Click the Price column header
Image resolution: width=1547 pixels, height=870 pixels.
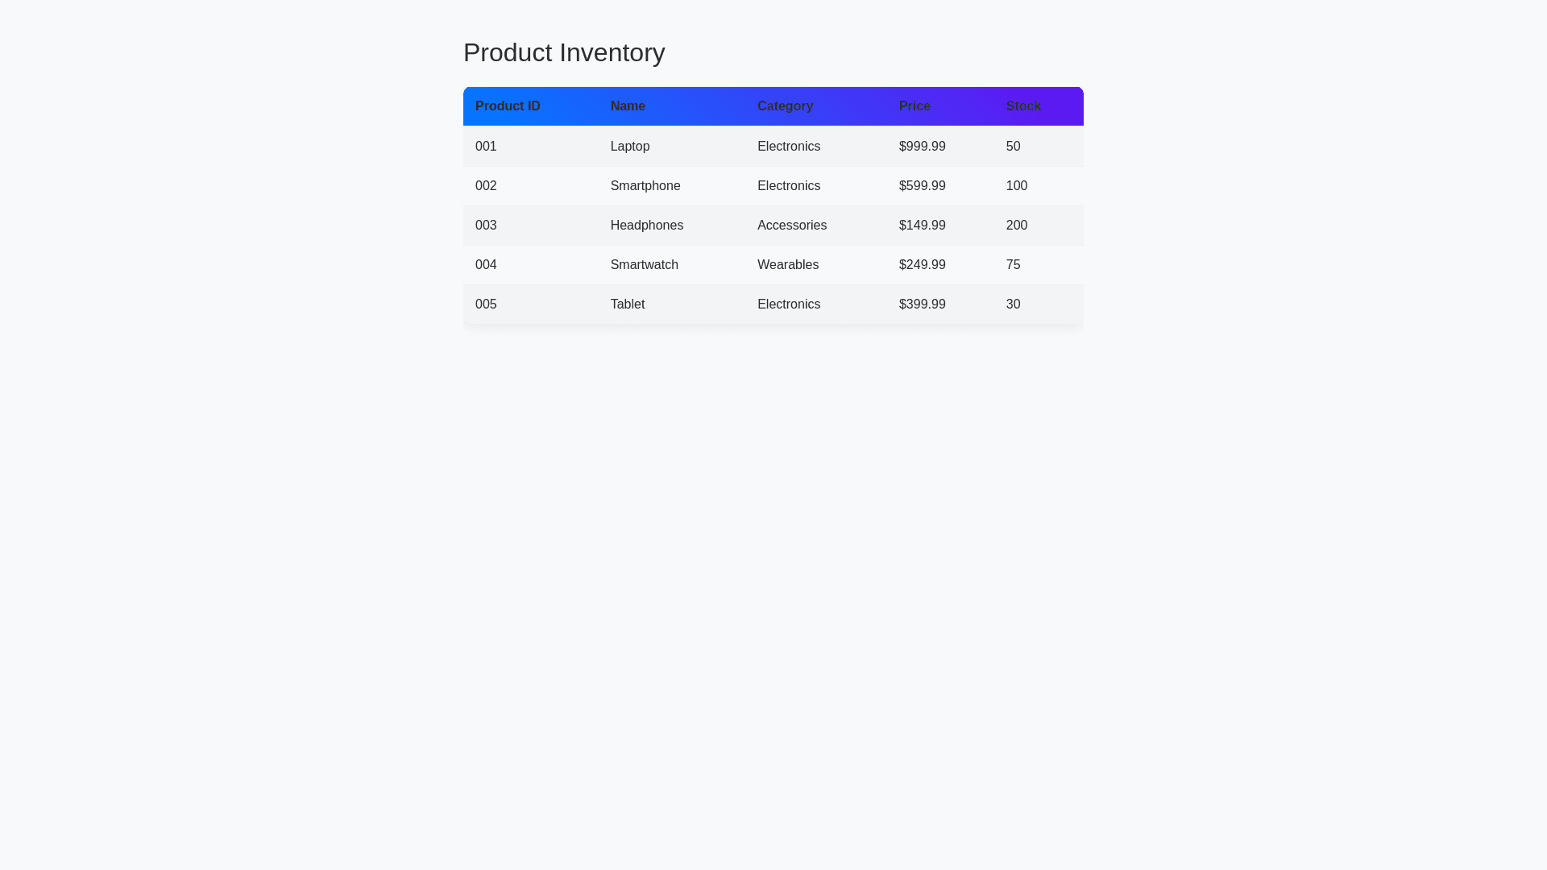(x=915, y=106)
